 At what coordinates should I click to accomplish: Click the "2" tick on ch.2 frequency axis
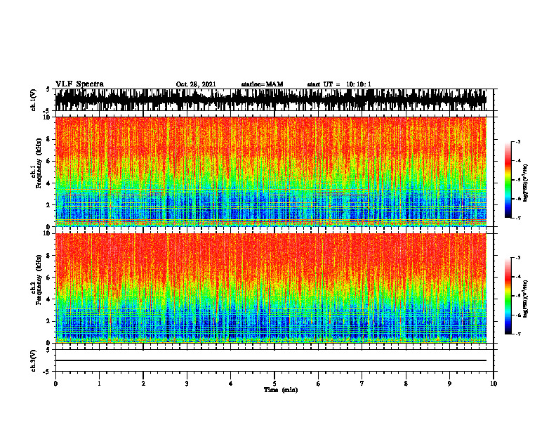tap(49, 321)
